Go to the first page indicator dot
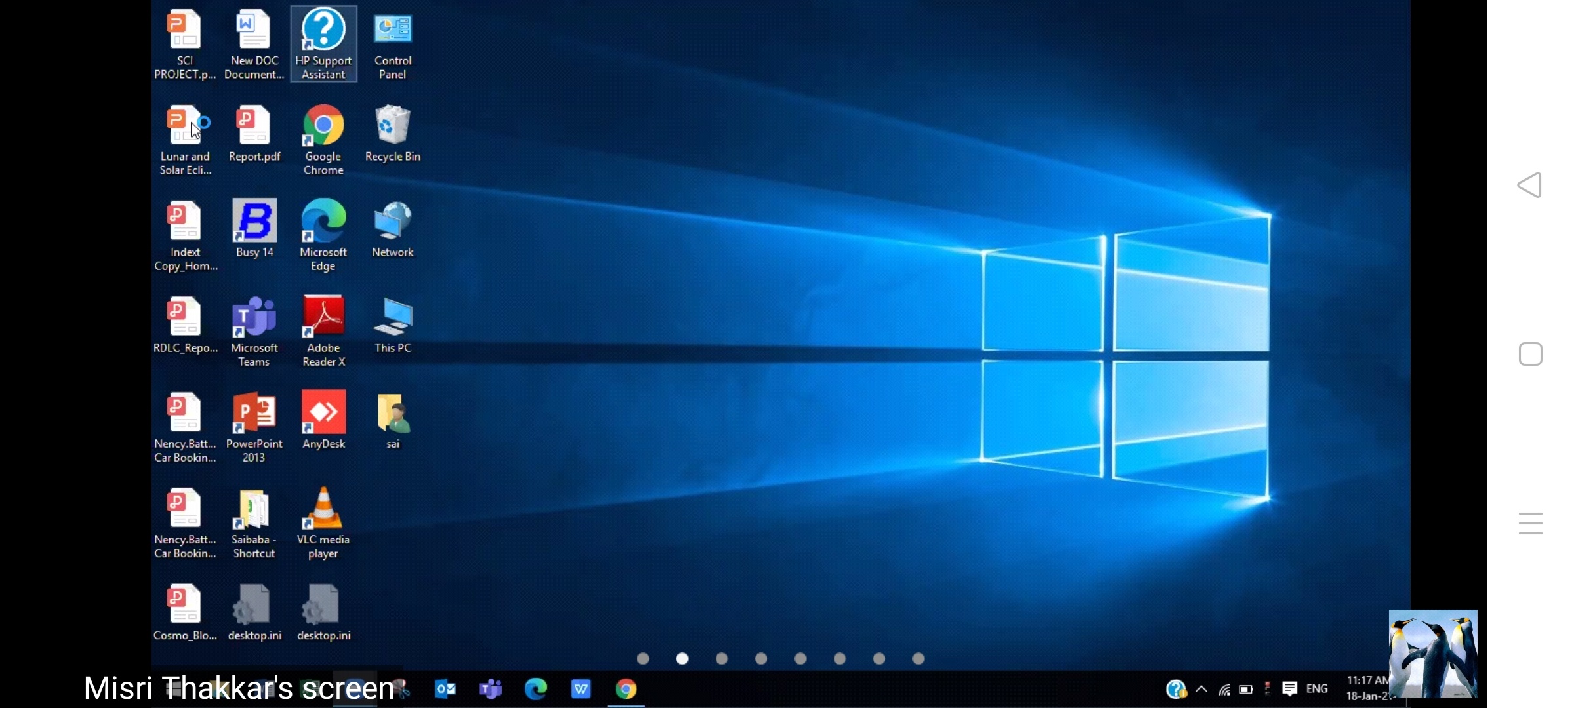This screenshot has height=708, width=1574. pyautogui.click(x=643, y=658)
